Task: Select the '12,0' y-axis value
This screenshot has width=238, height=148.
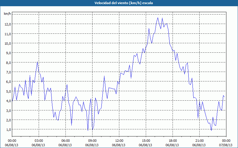Action: click(x=8, y=24)
